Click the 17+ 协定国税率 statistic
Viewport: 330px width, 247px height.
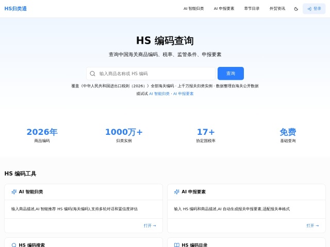coord(206,135)
